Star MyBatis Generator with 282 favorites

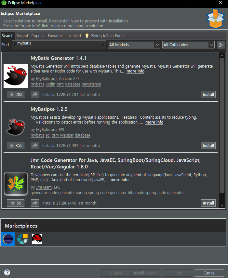pos(16,95)
